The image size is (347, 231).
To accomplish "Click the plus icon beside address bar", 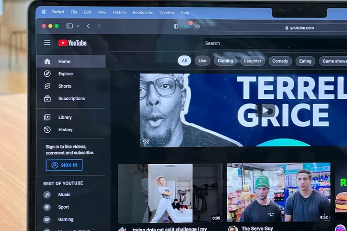I will click(x=198, y=27).
